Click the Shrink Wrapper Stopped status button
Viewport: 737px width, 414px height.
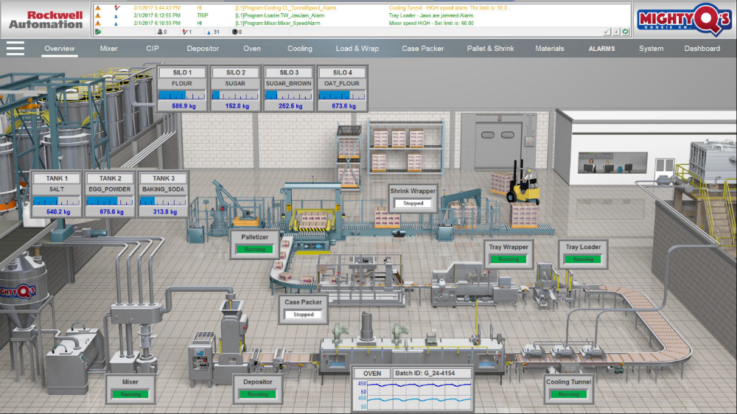click(x=413, y=203)
